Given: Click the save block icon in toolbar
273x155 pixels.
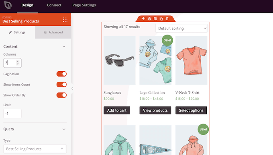Looking at the screenshot, I should [155, 19].
